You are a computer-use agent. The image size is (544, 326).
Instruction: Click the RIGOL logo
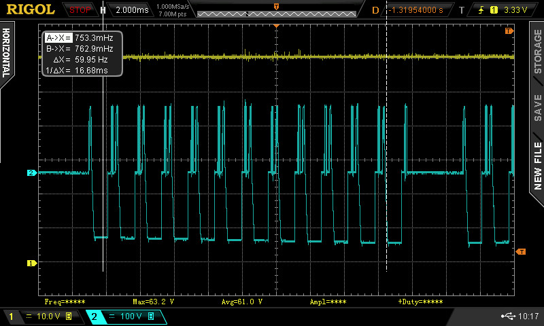(31, 10)
